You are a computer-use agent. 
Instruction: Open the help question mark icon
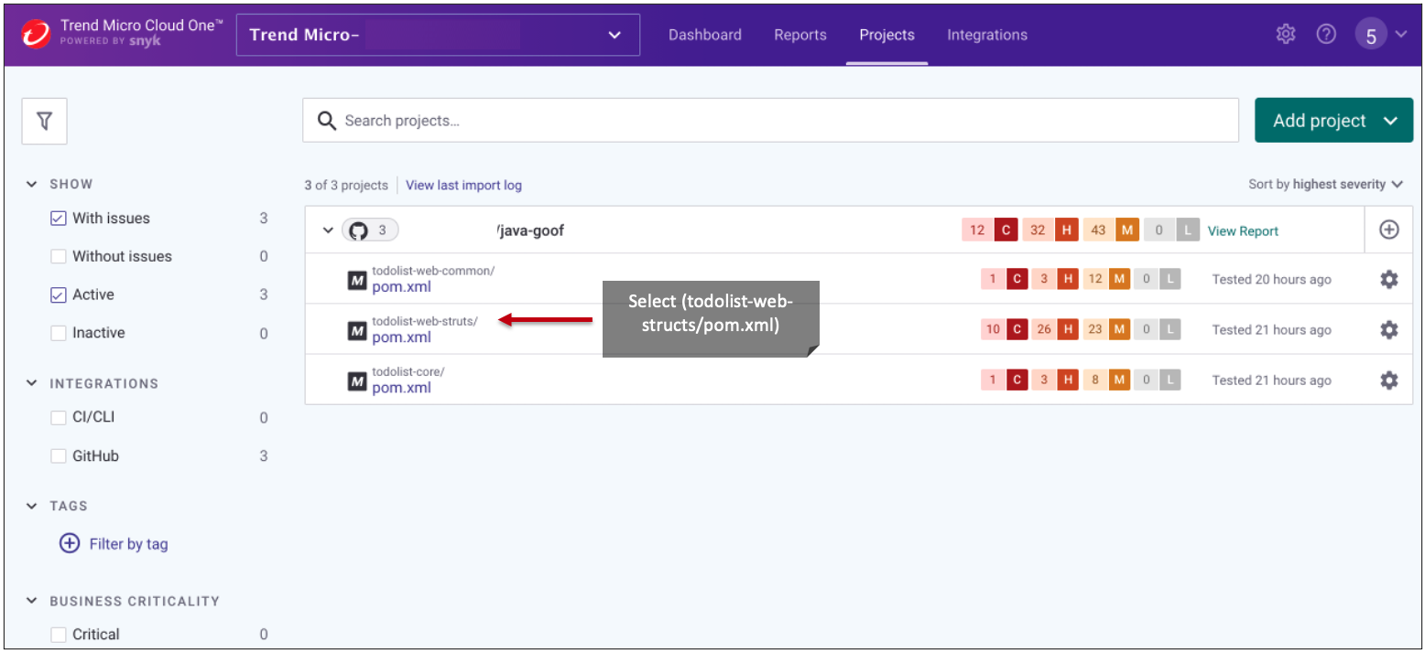click(x=1326, y=35)
